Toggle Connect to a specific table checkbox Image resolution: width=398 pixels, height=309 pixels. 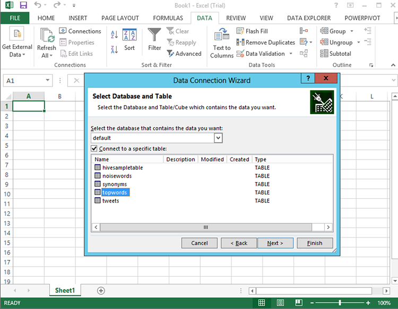94,148
